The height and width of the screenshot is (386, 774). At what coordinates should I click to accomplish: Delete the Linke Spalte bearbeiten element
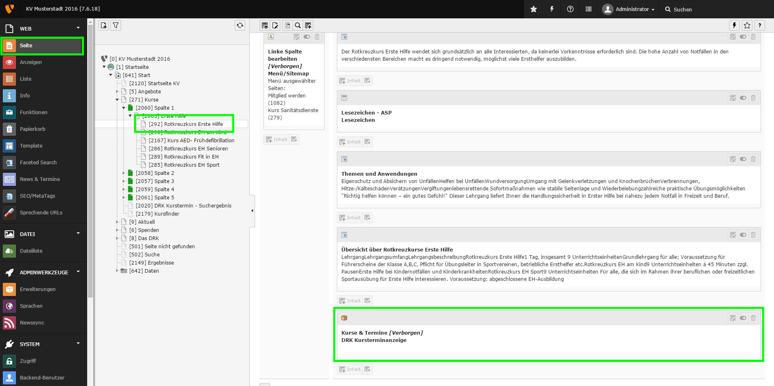click(317, 37)
